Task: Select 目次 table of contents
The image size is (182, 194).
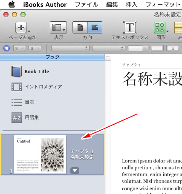Action: pyautogui.click(x=29, y=102)
